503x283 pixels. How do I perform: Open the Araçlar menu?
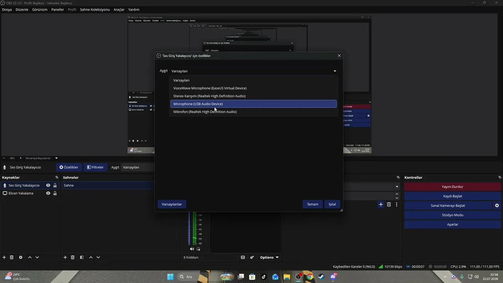coord(119,9)
